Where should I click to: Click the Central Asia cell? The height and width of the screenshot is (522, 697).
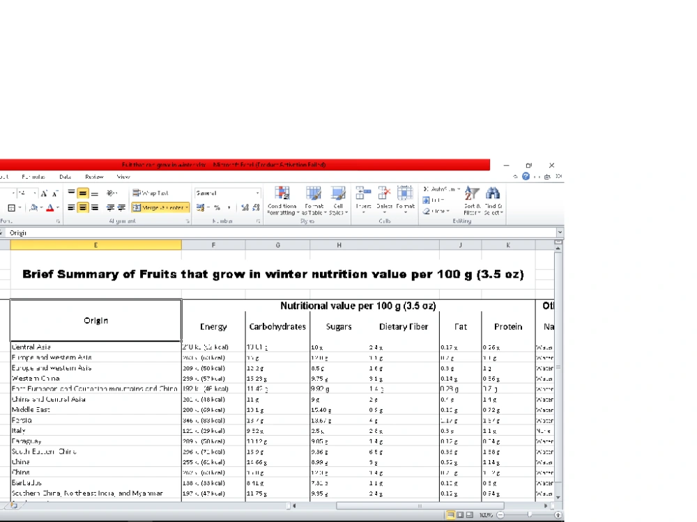(95, 347)
